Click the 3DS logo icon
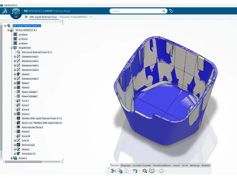 pyautogui.click(x=5, y=11)
